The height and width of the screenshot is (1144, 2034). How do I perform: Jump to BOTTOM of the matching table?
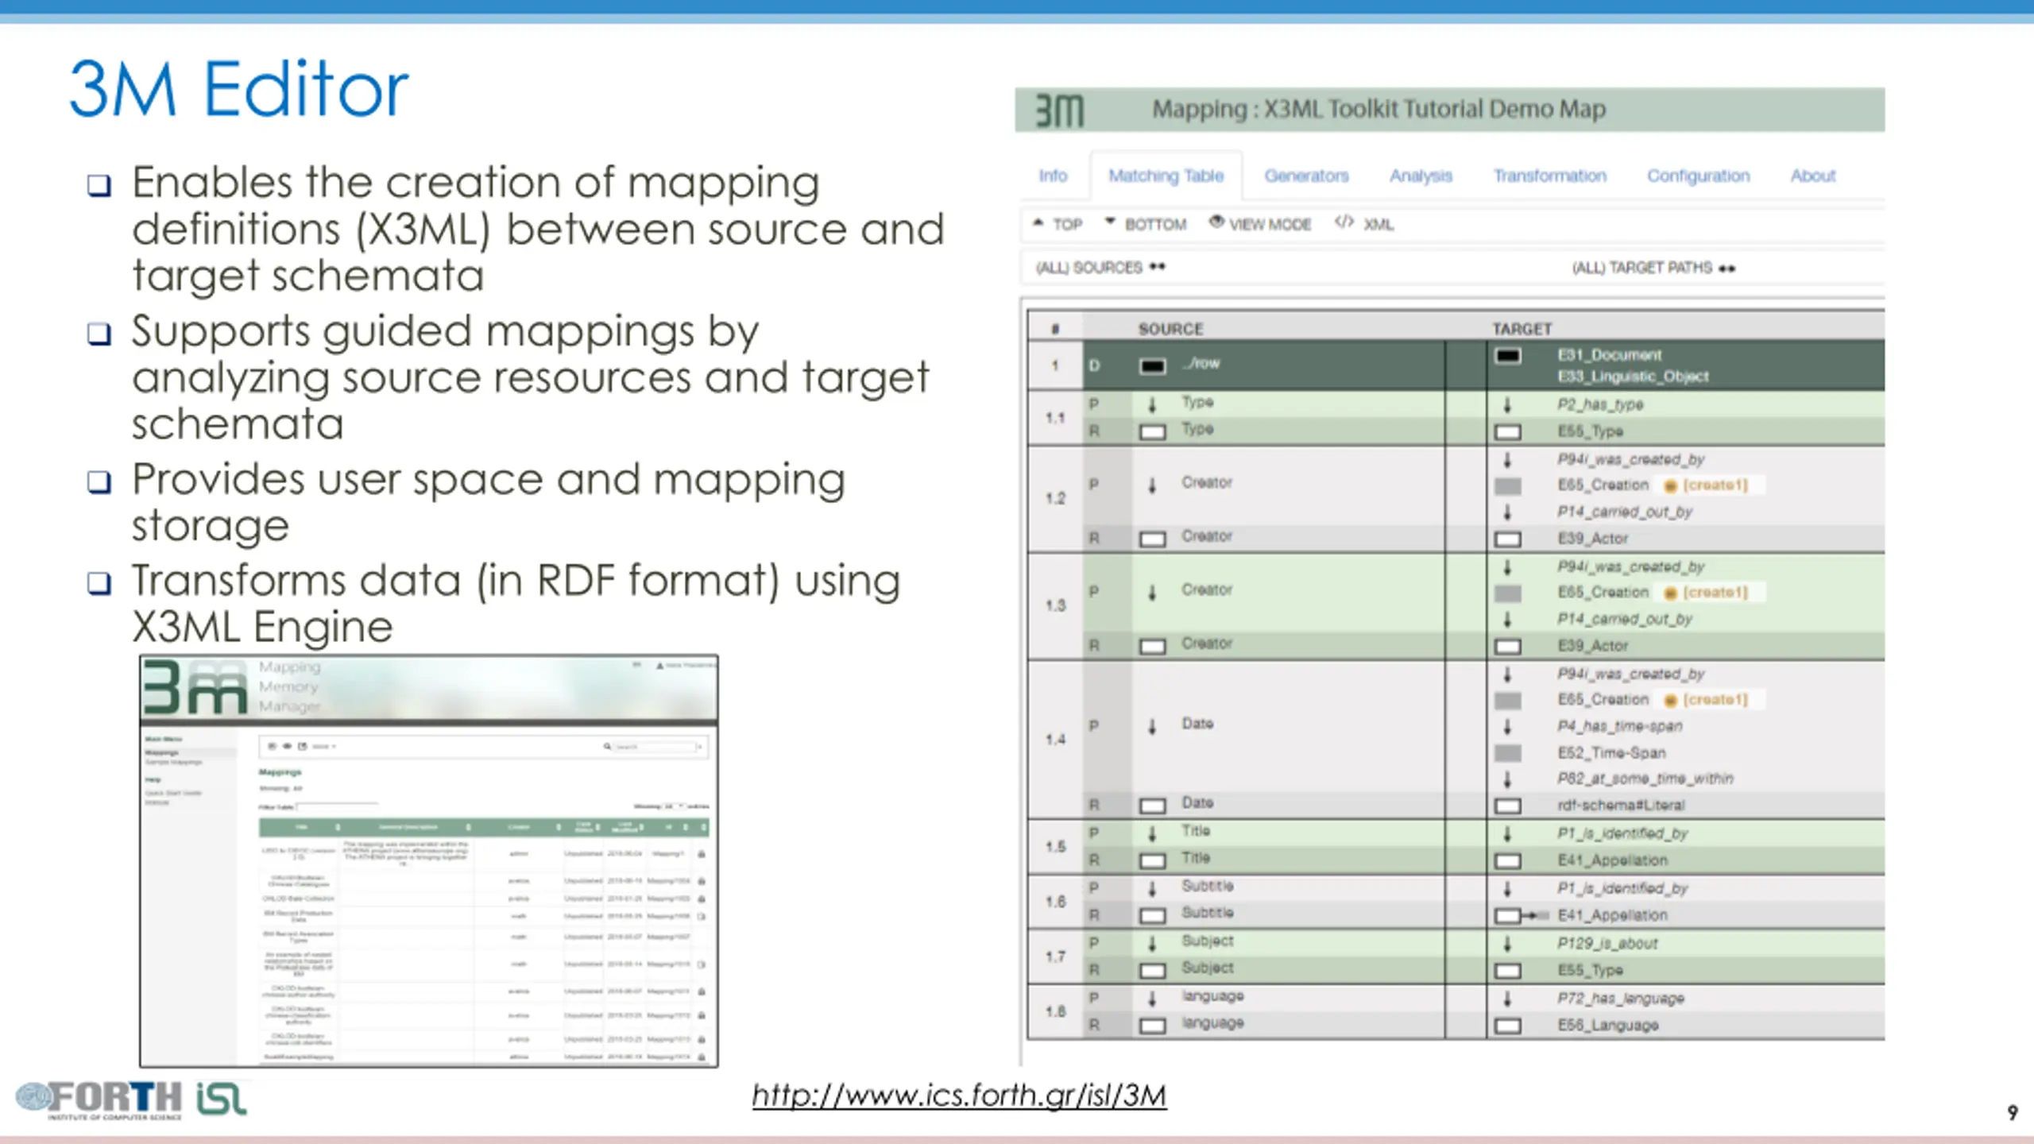coord(1147,224)
